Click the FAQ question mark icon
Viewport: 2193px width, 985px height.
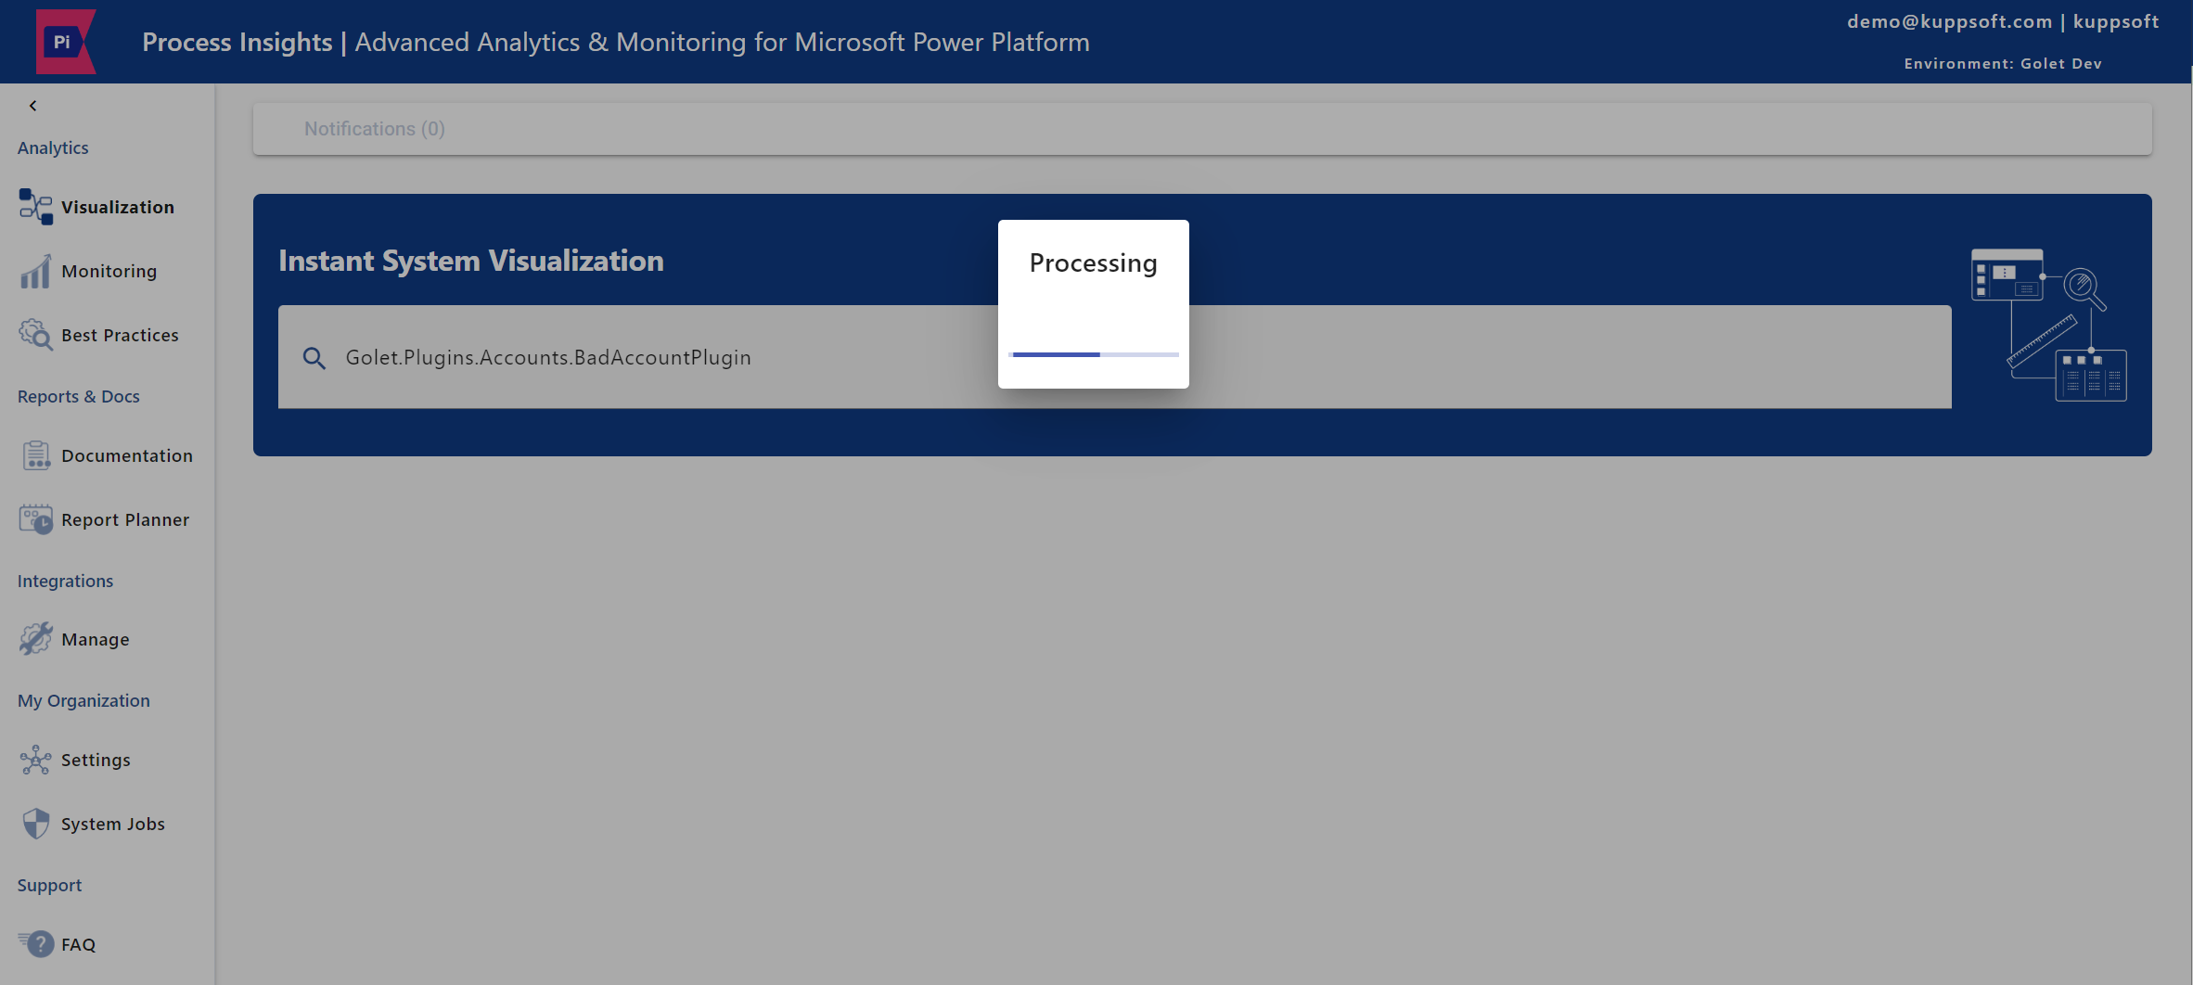pyautogui.click(x=36, y=943)
